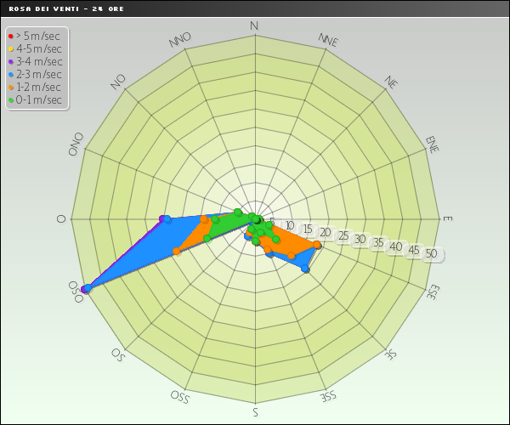The image size is (510, 425).
Task: Click the orange 1-2 m/sec legend entry
Action: 37,87
